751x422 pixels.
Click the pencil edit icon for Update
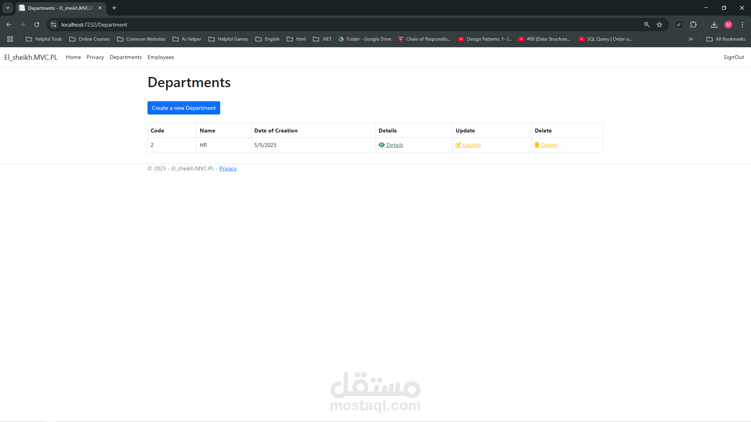pos(458,145)
